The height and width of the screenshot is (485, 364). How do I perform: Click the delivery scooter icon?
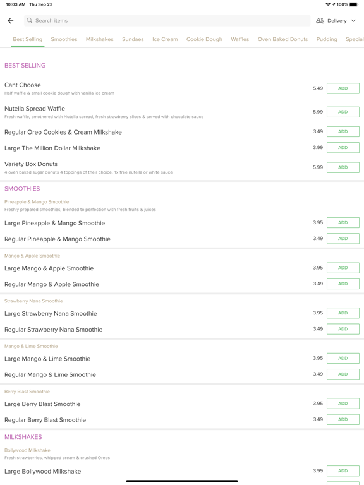tap(320, 21)
